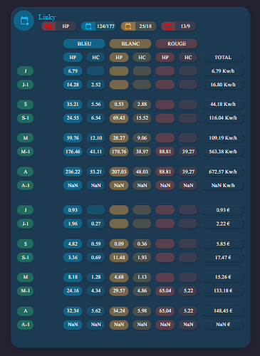Select the BLANC column header

130,43
